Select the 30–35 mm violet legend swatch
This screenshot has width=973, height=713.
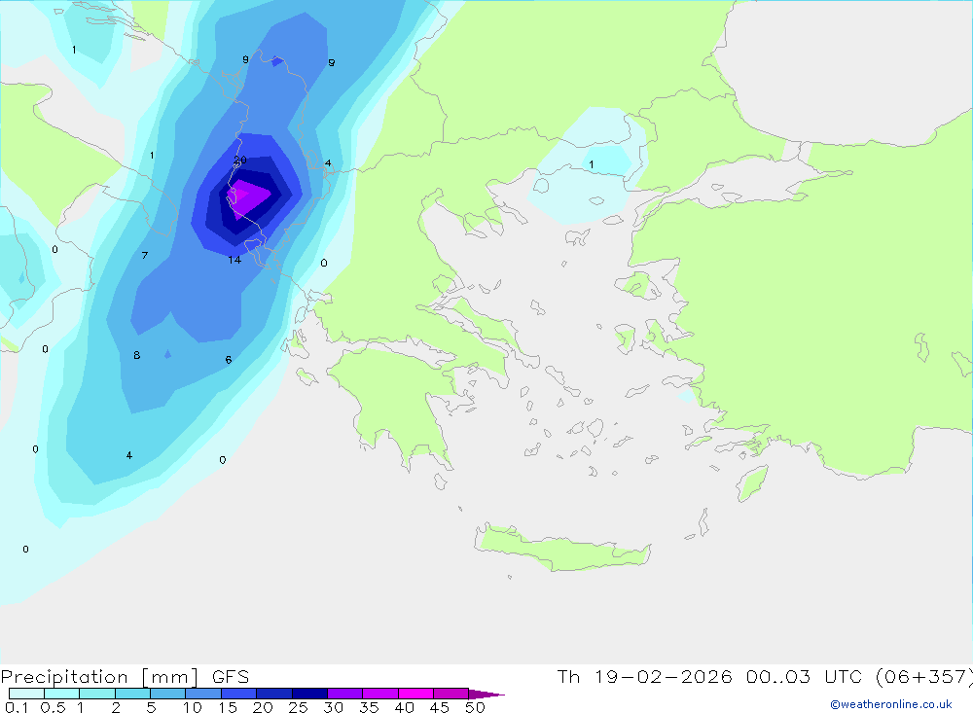[x=344, y=694]
